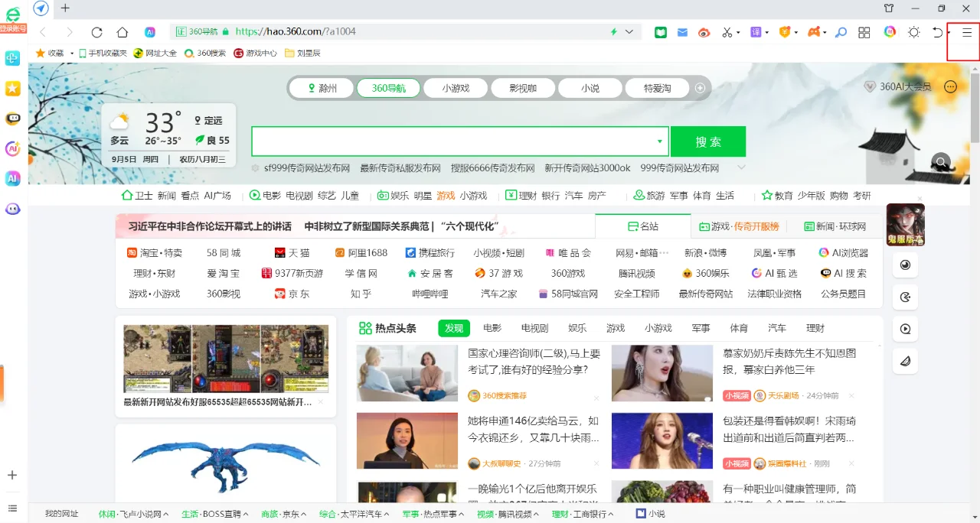
Task: Open the search box suggestion dropdown arrow
Action: (659, 141)
